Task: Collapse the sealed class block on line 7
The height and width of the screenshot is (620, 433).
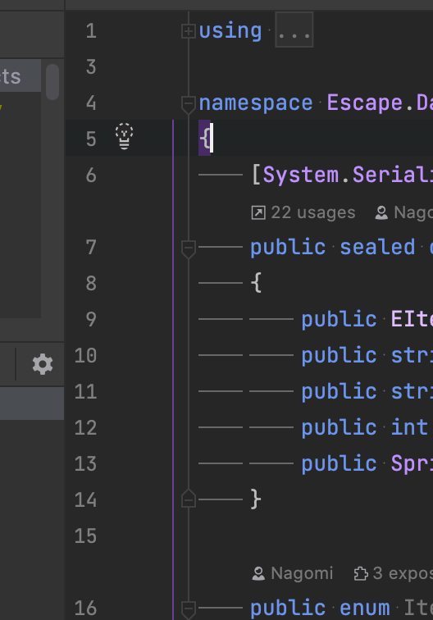Action: [x=189, y=248]
